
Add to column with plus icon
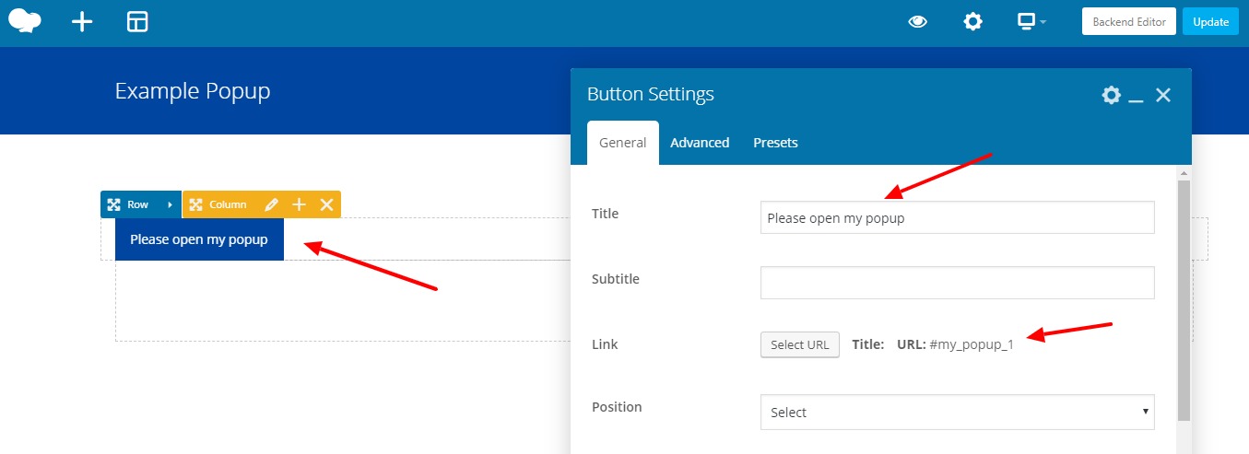pyautogui.click(x=299, y=204)
